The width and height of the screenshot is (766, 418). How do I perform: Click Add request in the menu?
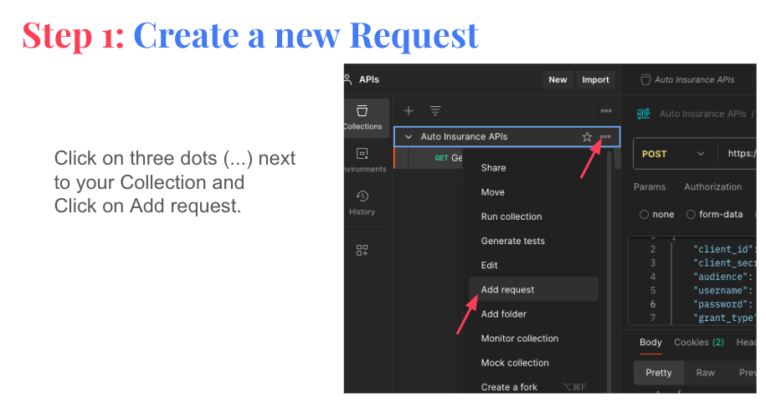(x=533, y=289)
